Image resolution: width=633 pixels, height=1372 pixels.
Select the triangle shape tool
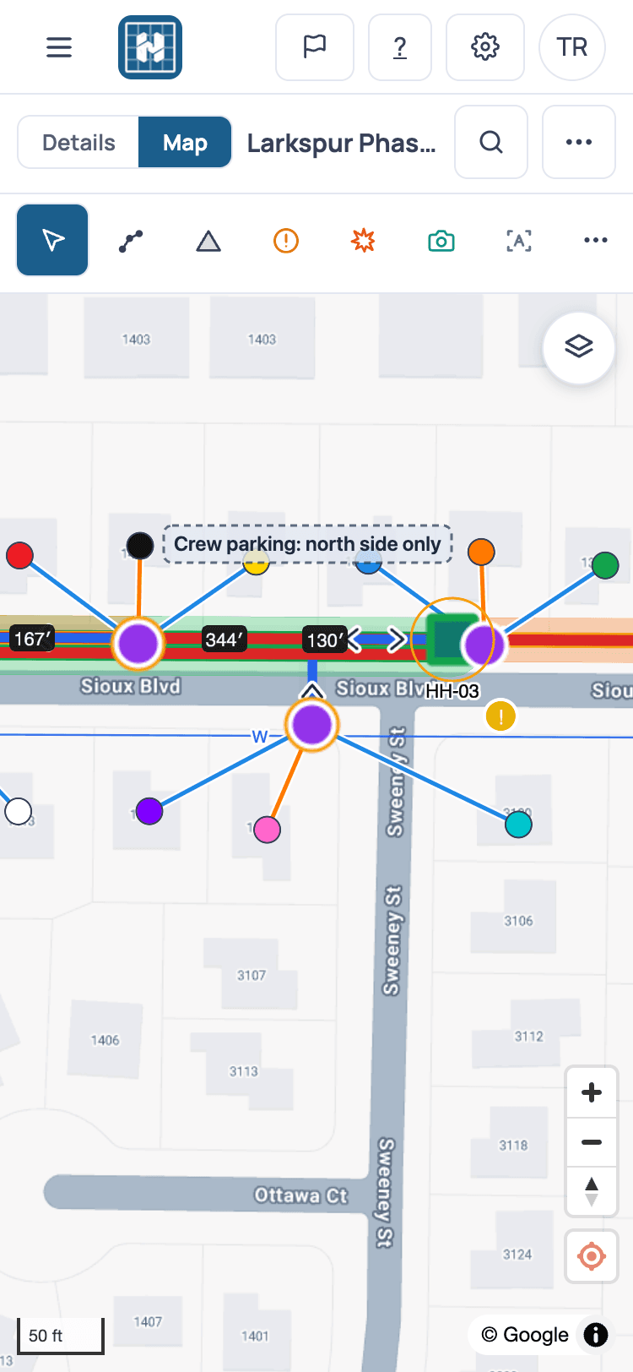click(x=208, y=242)
